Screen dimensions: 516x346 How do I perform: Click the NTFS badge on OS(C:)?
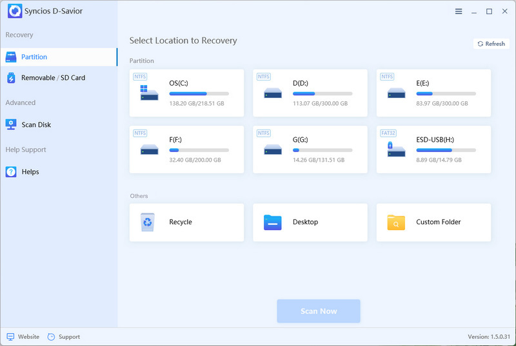tap(140, 77)
